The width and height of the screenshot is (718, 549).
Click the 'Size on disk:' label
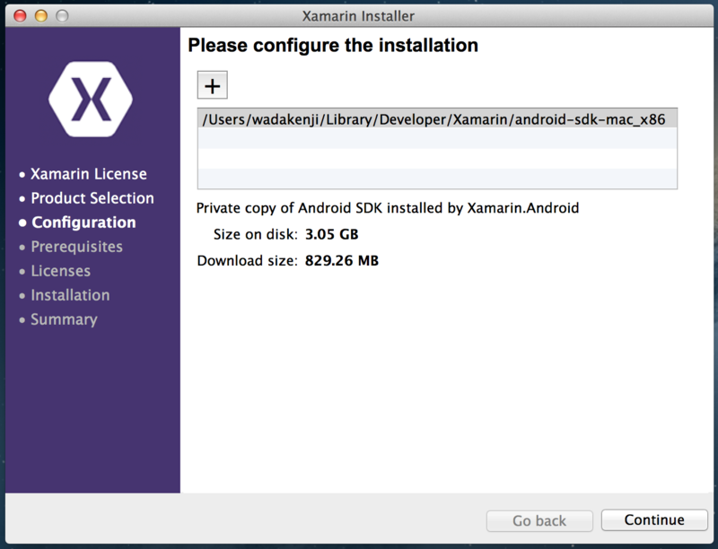click(x=256, y=234)
